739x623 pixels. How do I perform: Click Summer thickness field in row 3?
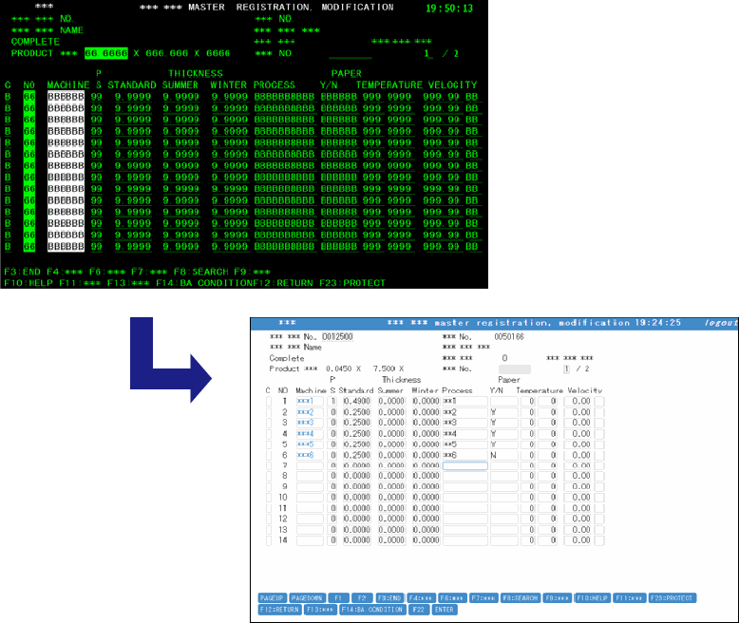[391, 423]
